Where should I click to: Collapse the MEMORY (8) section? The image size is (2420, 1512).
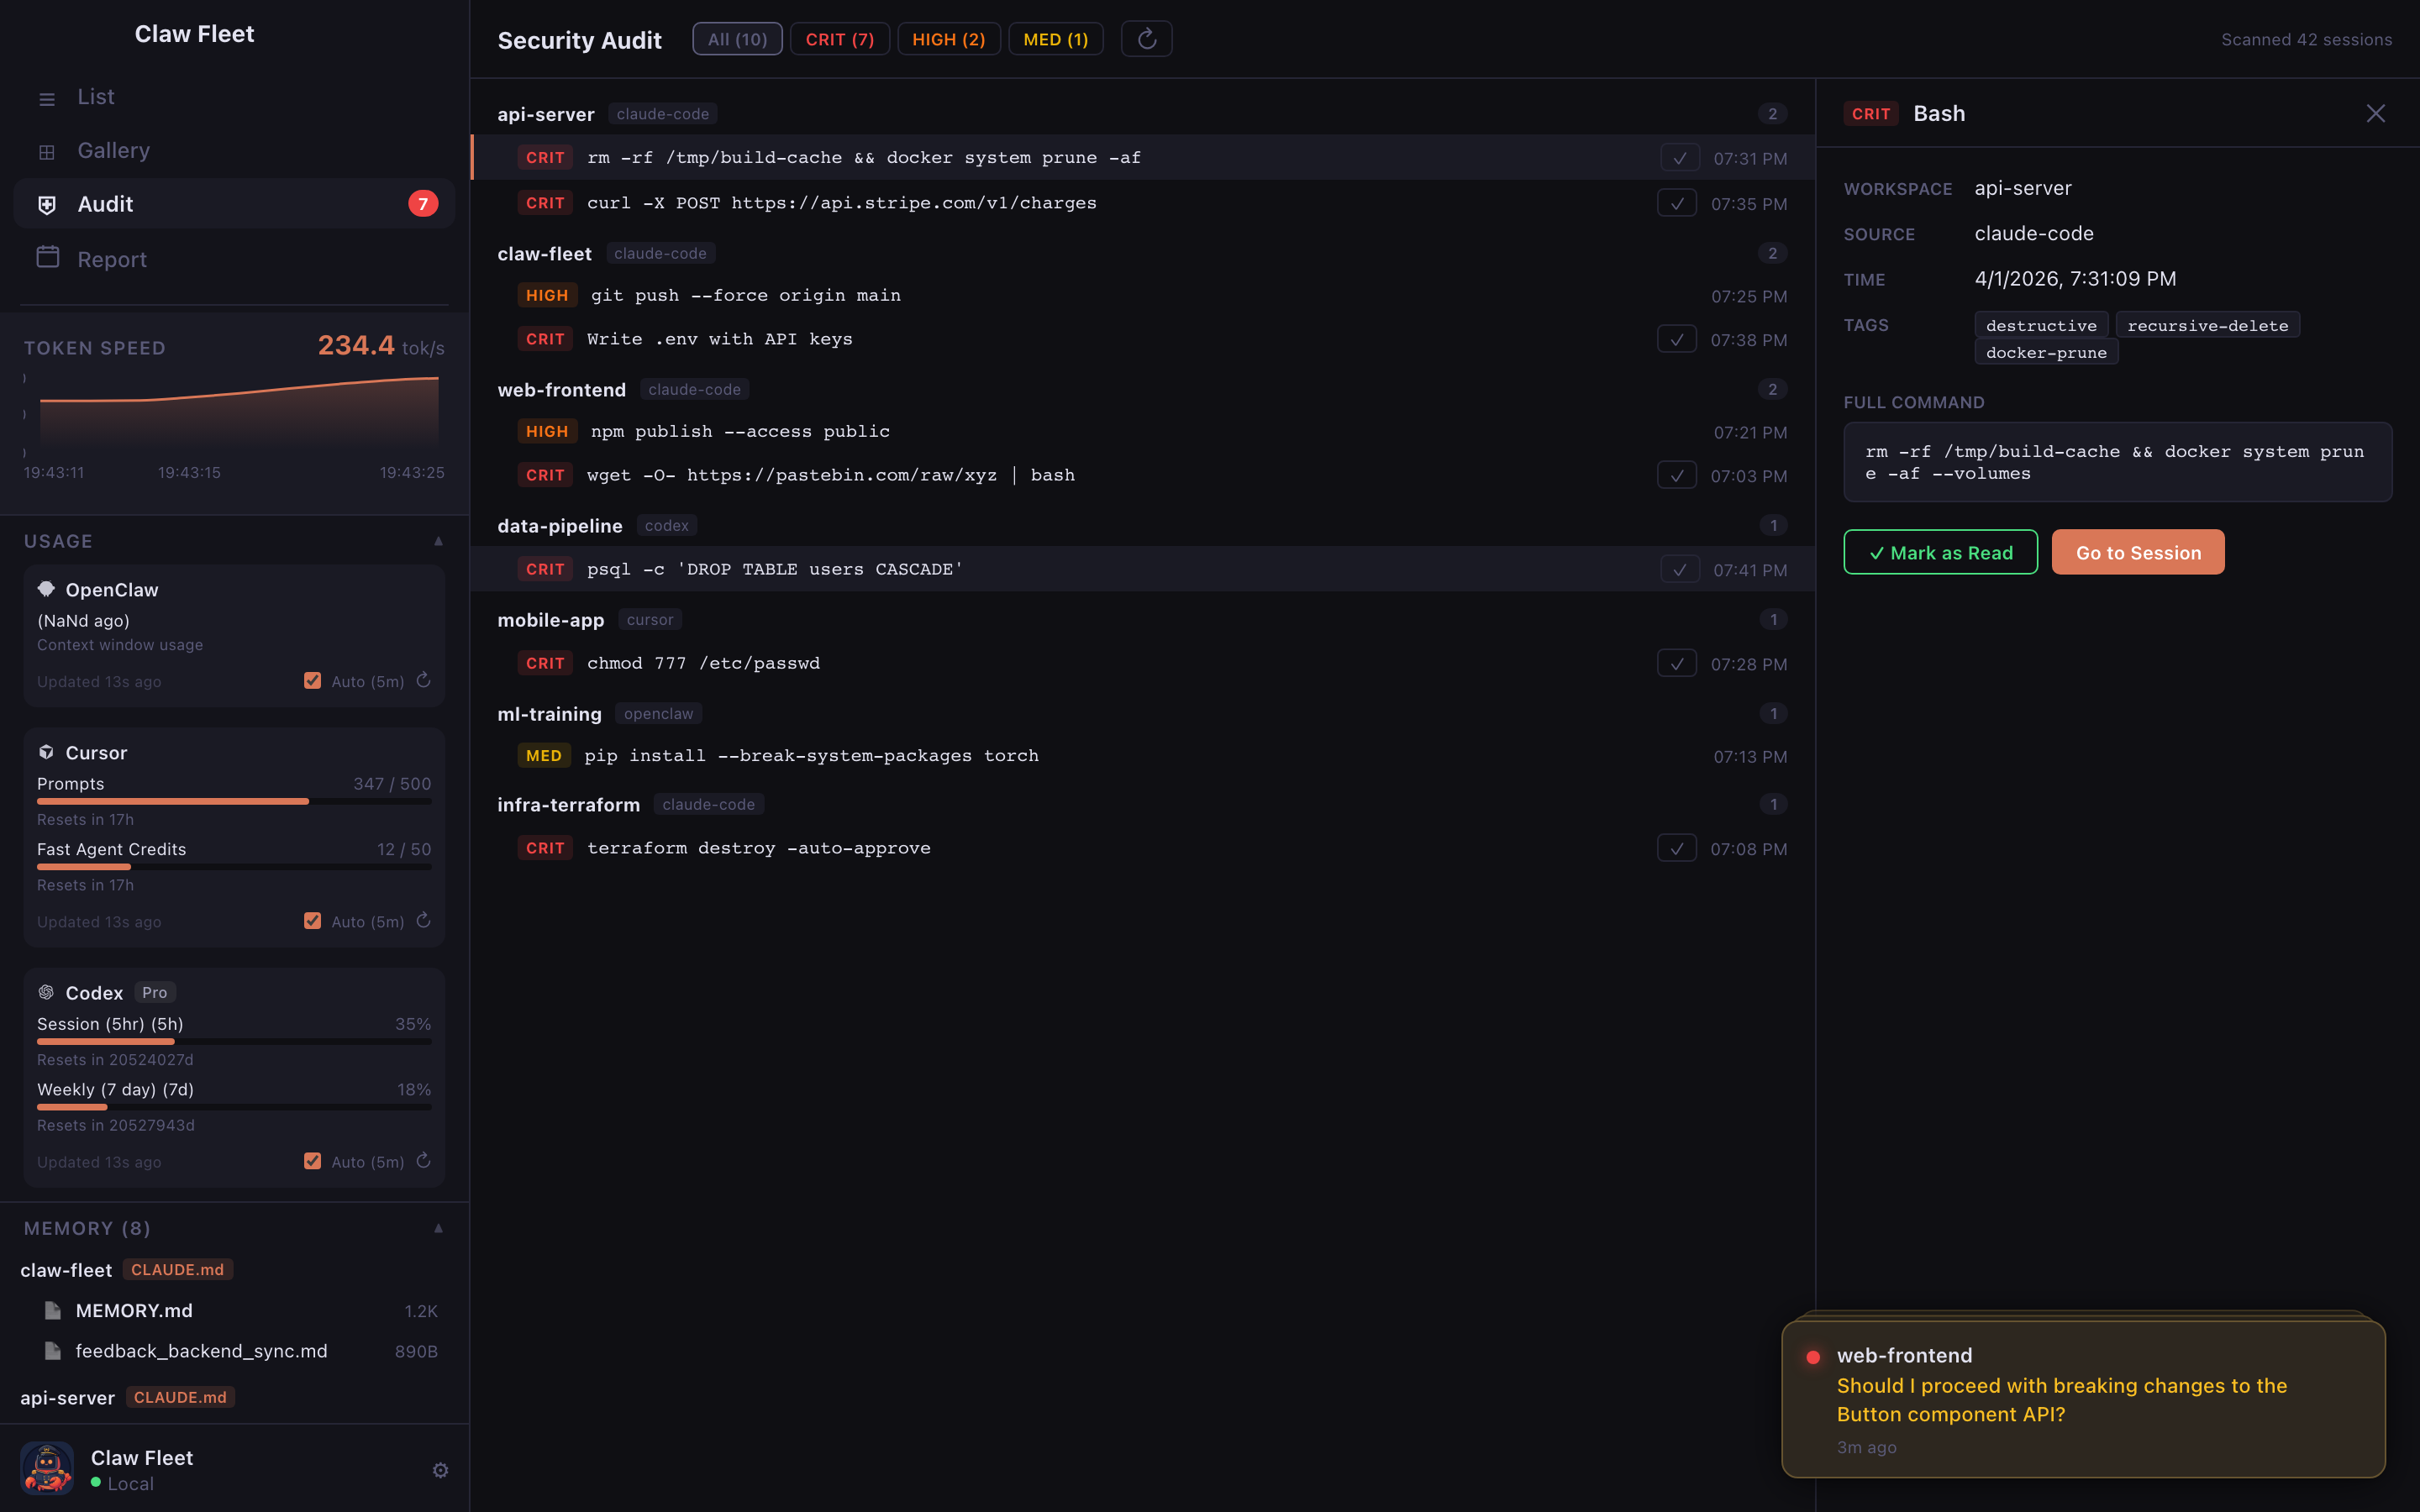[x=439, y=1227]
